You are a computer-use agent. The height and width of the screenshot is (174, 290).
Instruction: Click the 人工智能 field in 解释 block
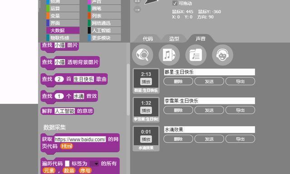point(65,111)
